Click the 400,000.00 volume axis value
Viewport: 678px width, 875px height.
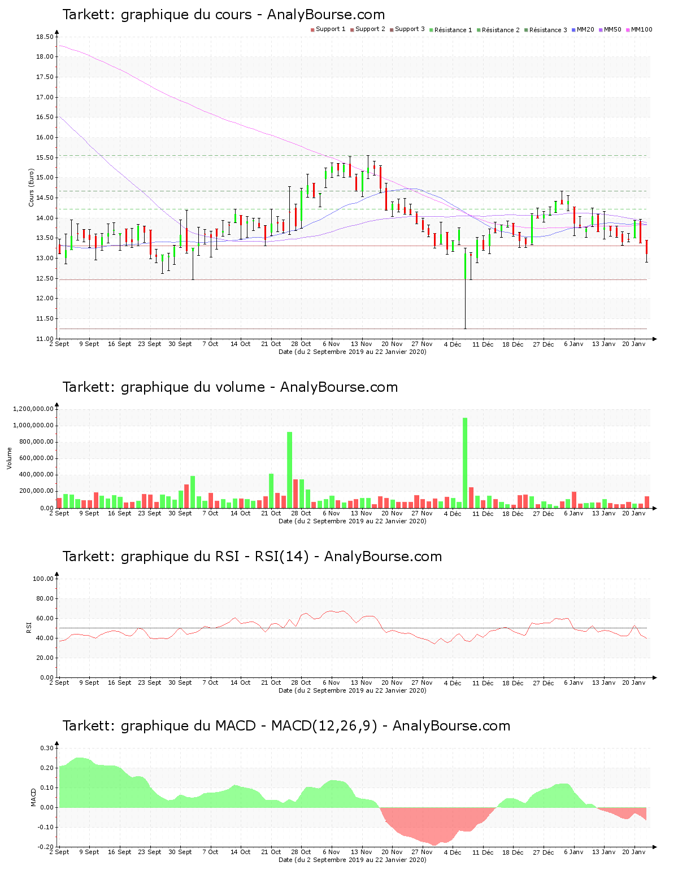point(35,475)
